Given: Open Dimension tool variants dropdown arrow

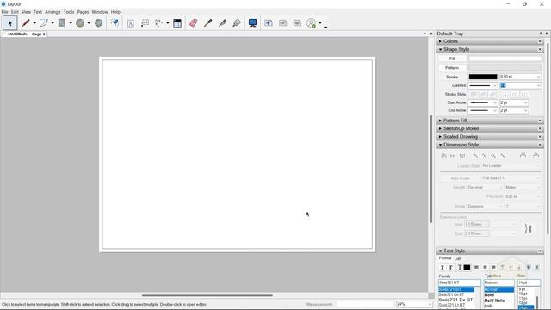Looking at the screenshot, I should 168,23.
